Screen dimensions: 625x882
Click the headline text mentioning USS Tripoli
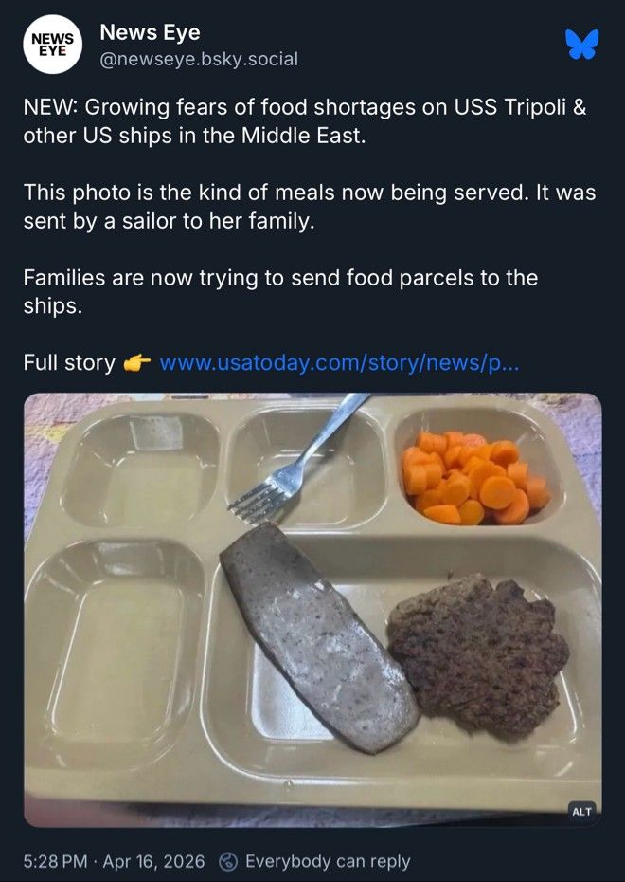point(305,121)
